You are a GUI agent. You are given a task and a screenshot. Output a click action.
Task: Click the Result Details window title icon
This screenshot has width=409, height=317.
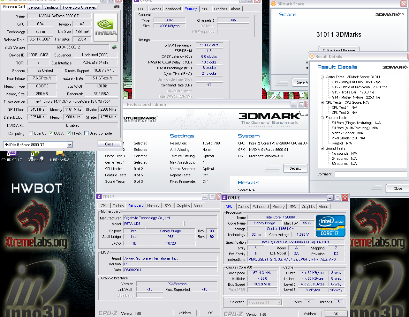click(x=312, y=56)
